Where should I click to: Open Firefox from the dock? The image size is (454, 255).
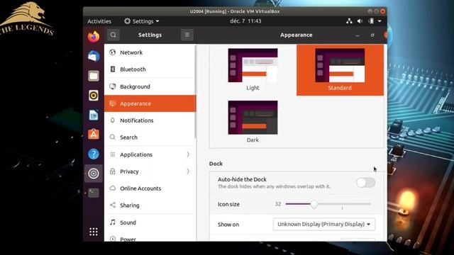(x=93, y=37)
